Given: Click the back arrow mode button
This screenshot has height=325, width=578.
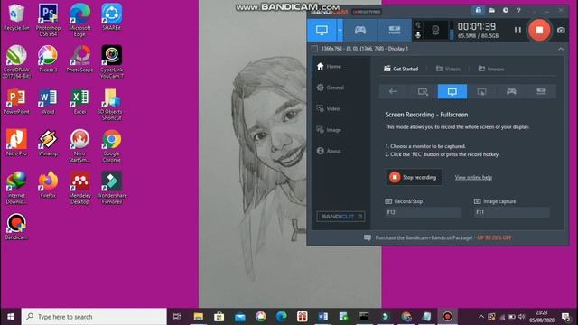Looking at the screenshot, I should 394,91.
